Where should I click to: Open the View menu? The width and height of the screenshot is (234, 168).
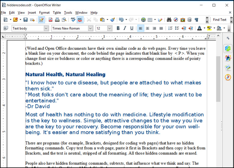coord(21,13)
